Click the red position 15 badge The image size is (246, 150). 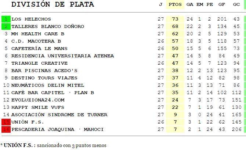click(x=6, y=122)
